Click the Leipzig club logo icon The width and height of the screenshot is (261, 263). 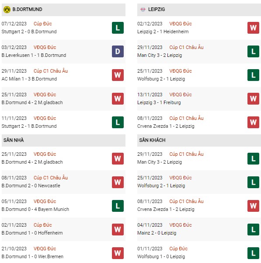tap(143, 10)
